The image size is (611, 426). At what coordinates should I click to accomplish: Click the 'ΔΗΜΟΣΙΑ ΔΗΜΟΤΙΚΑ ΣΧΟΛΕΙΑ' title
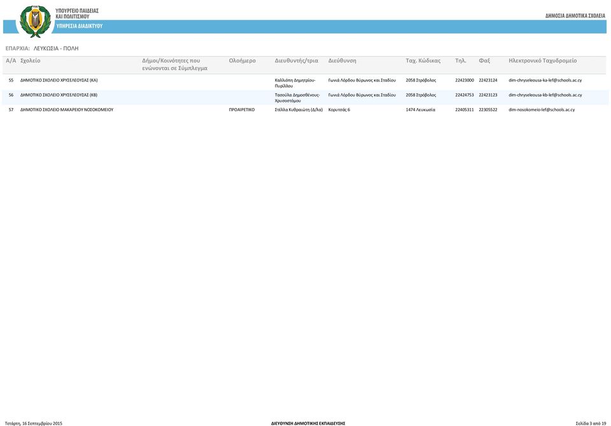click(575, 16)
